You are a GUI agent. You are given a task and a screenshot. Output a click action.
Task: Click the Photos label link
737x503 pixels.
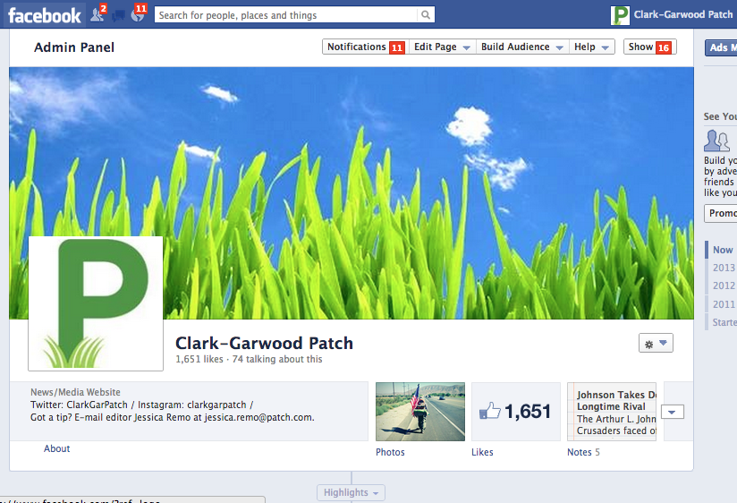(x=390, y=452)
